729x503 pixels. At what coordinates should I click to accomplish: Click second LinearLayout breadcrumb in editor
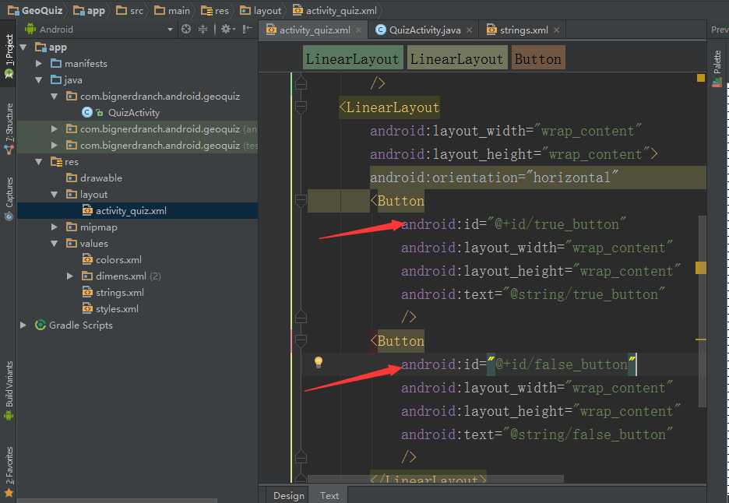coord(457,58)
